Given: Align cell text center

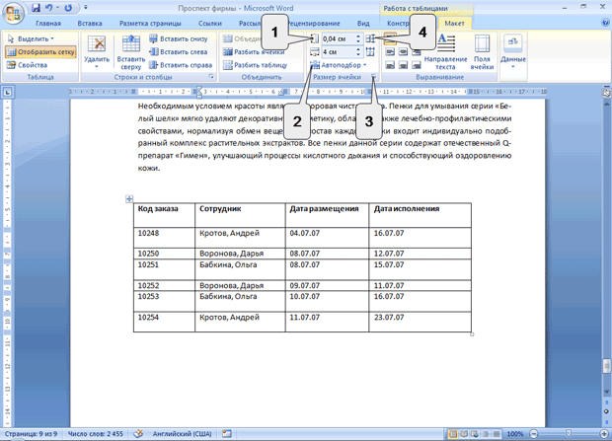Looking at the screenshot, I should [x=403, y=52].
